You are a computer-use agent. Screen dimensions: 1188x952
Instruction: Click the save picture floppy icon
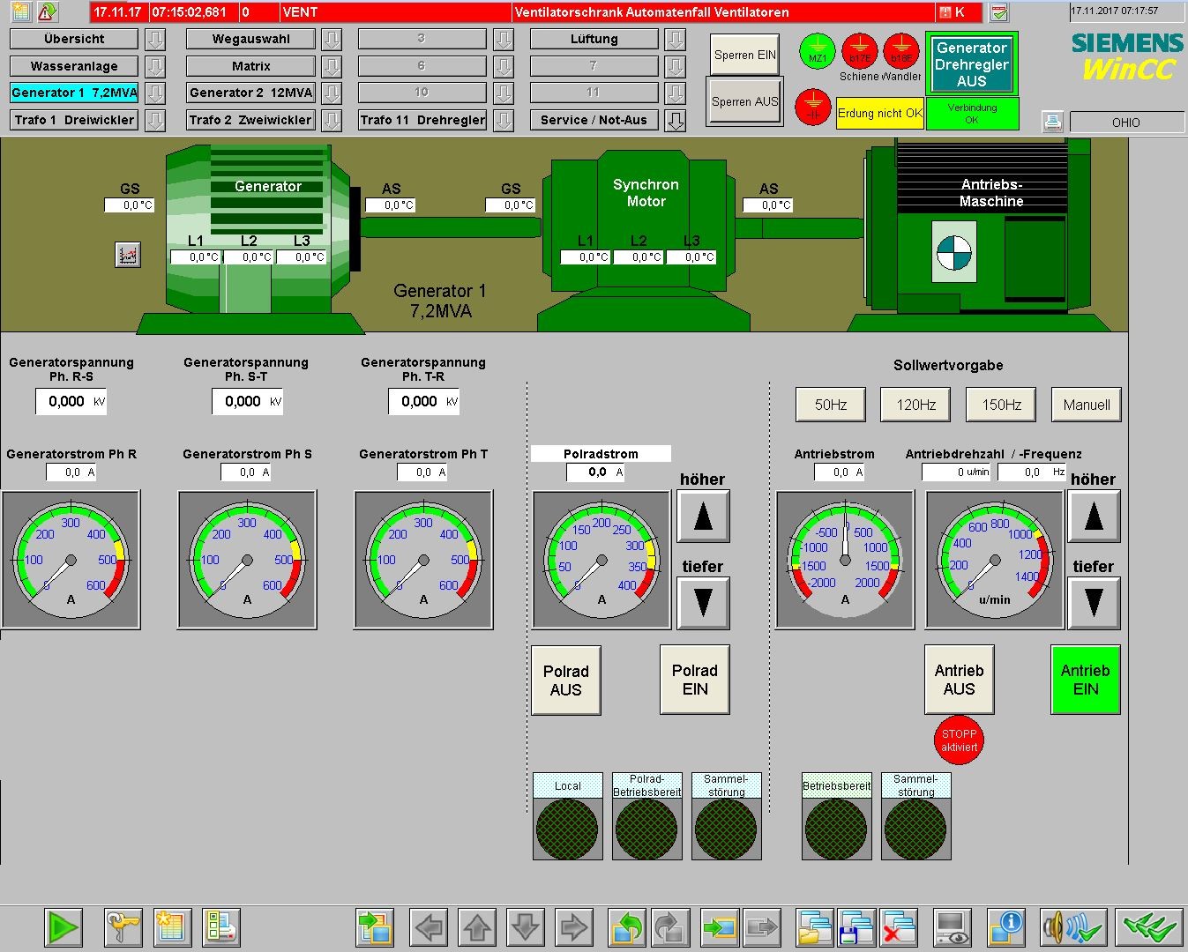(x=856, y=927)
